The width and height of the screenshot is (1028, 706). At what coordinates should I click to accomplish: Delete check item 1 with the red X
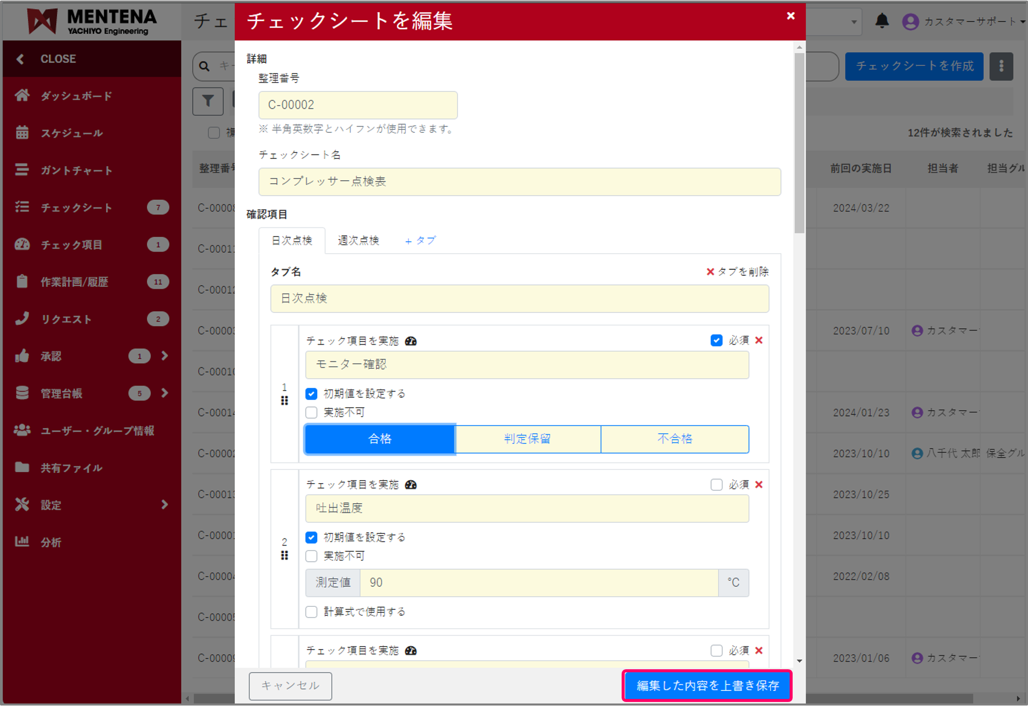(759, 340)
